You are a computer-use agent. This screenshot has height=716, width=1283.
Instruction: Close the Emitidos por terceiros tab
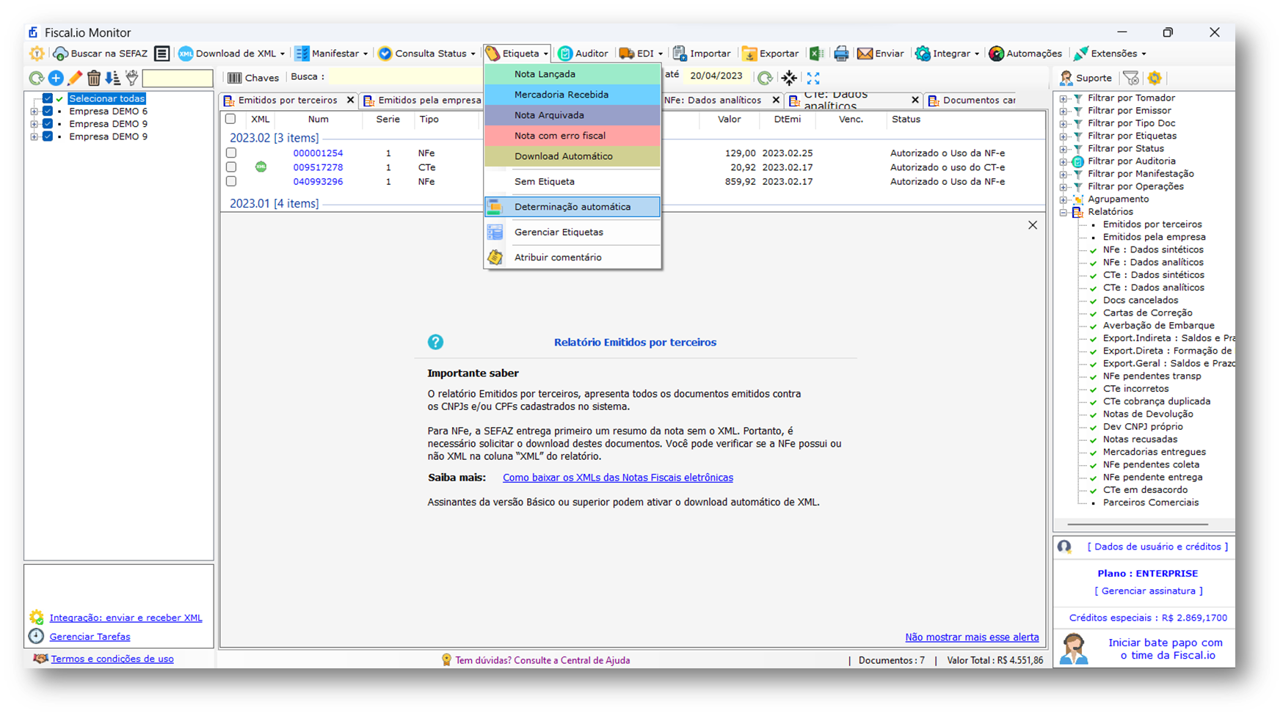coord(350,100)
